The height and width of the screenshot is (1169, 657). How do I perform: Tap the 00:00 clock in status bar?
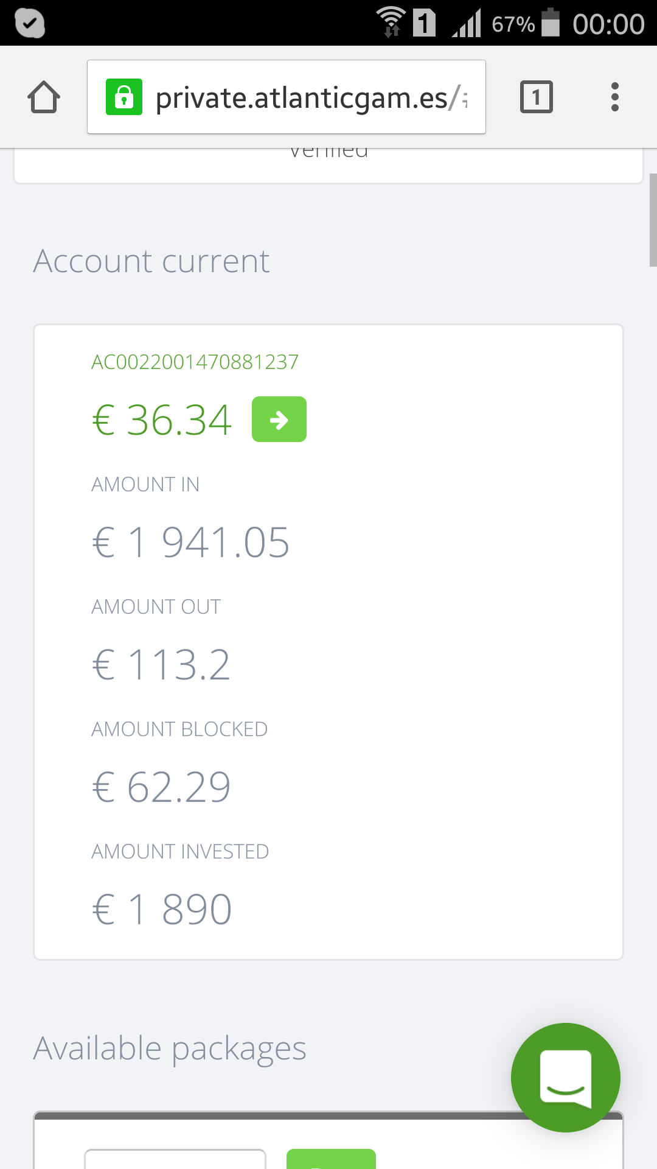608,24
